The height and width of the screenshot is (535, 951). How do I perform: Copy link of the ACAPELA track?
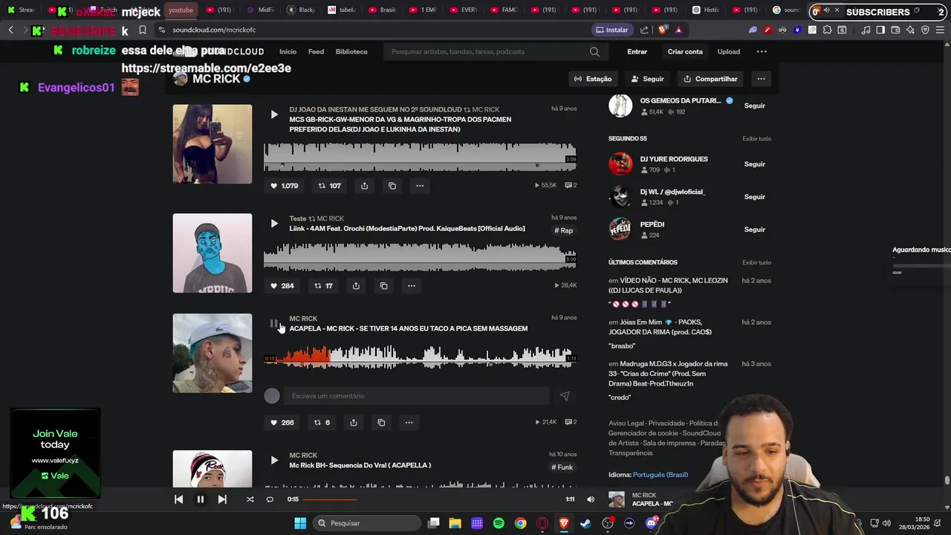(381, 422)
